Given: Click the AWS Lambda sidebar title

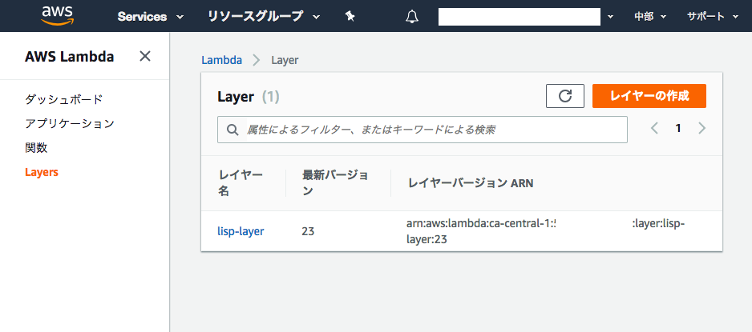Looking at the screenshot, I should [70, 57].
